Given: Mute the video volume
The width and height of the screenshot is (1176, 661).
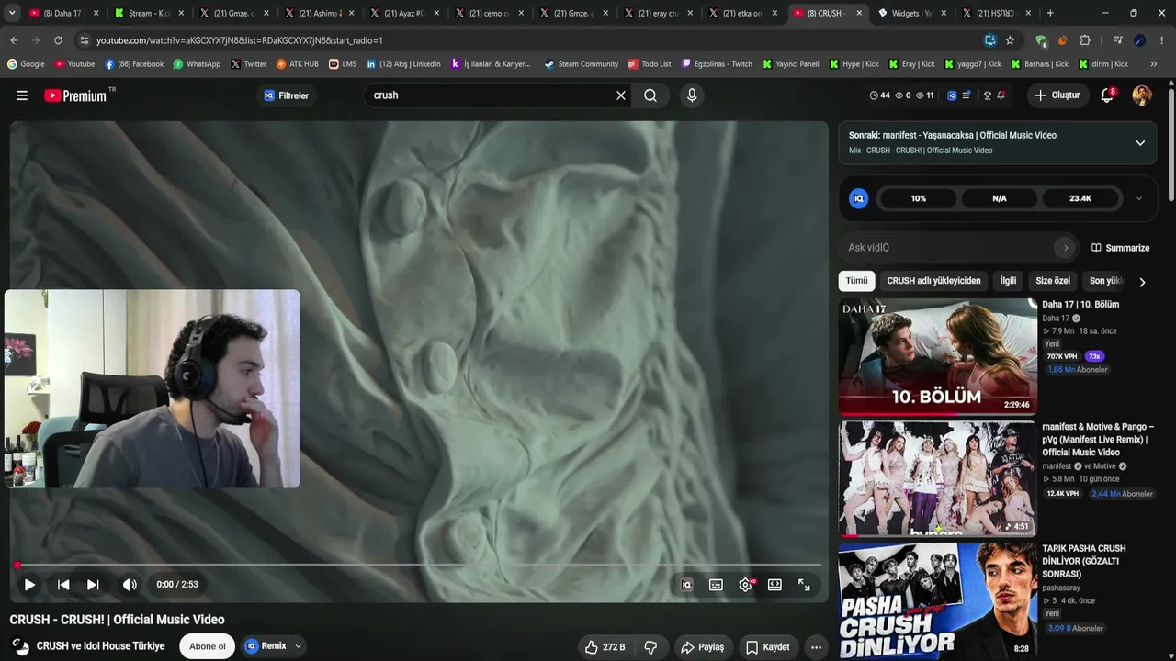Looking at the screenshot, I should 130,585.
